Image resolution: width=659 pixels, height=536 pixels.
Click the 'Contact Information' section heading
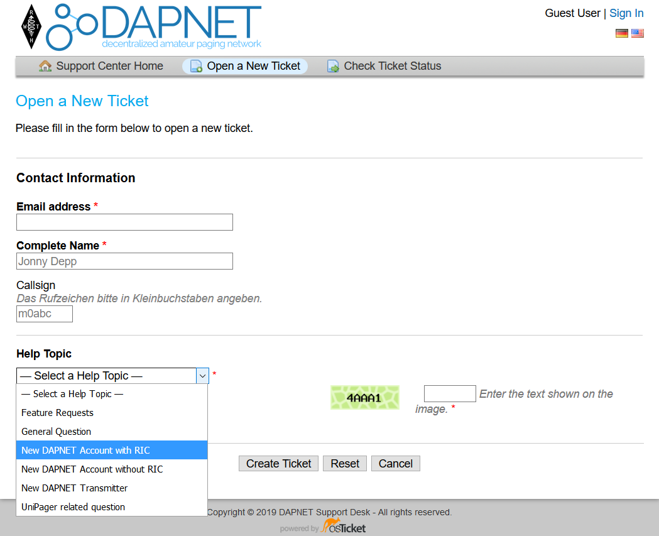(75, 178)
